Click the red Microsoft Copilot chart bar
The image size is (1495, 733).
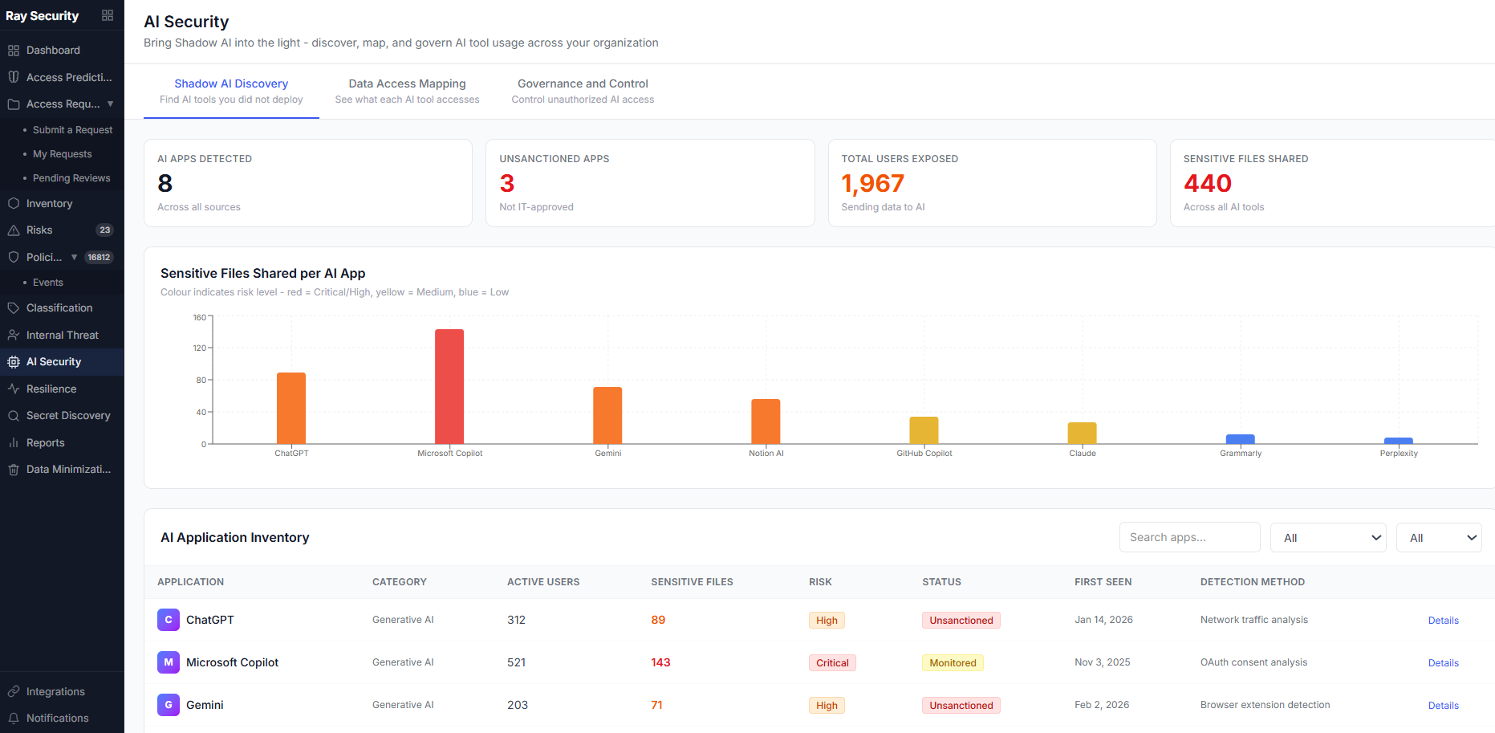[449, 386]
